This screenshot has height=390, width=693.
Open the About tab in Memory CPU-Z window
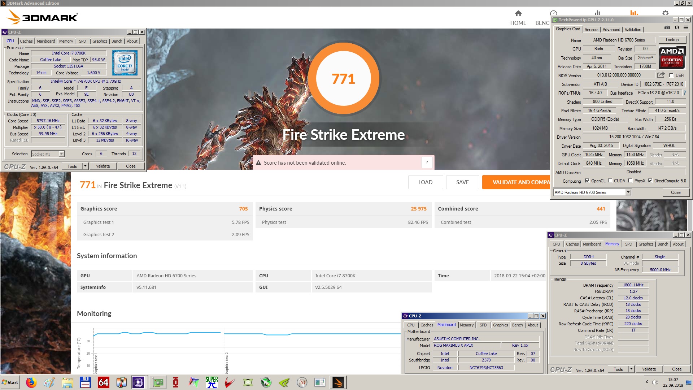tap(678, 244)
